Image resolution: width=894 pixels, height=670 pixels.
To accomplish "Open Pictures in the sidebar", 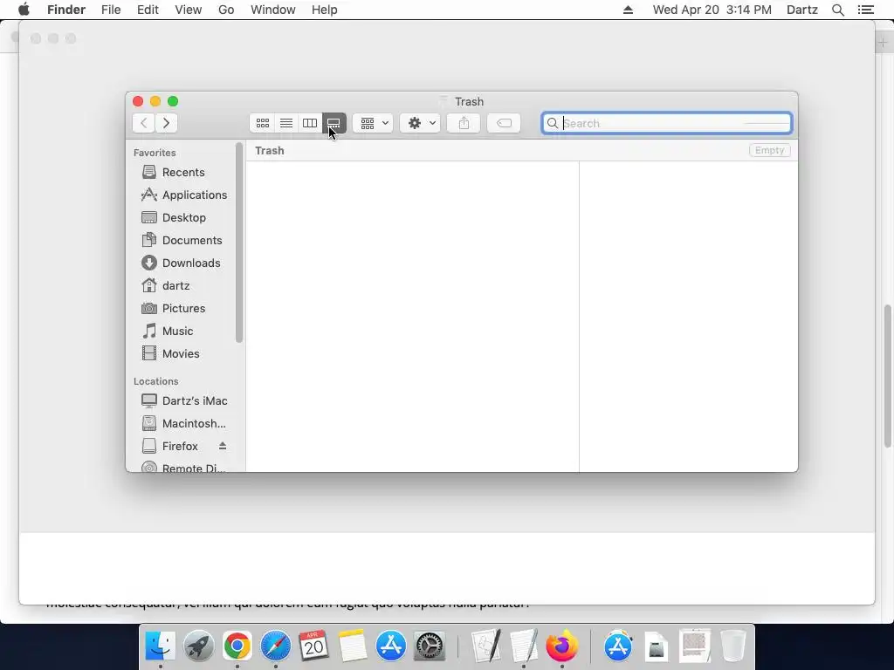I will tap(182, 308).
